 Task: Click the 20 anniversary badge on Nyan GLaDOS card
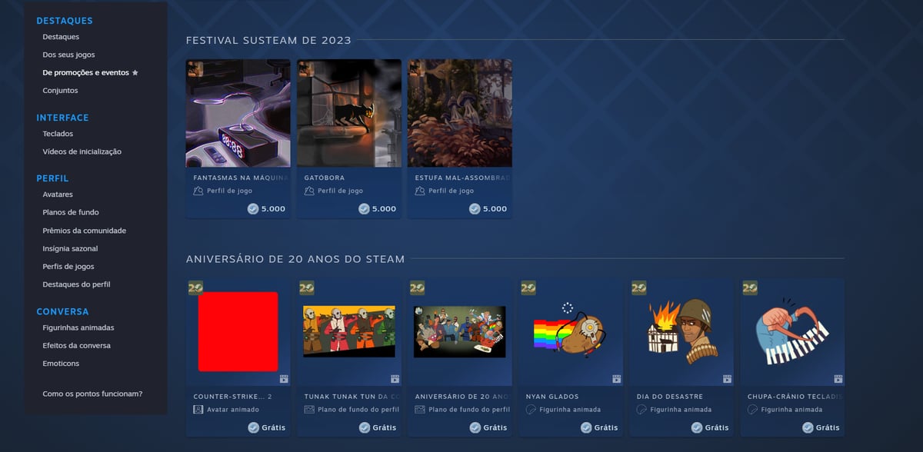[528, 287]
